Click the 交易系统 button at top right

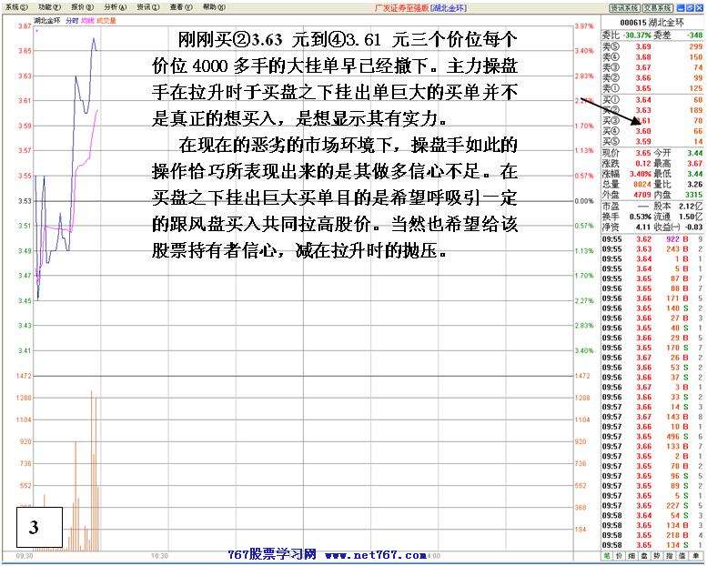tap(657, 6)
